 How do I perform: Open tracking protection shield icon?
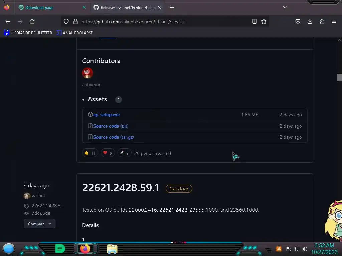66,21
